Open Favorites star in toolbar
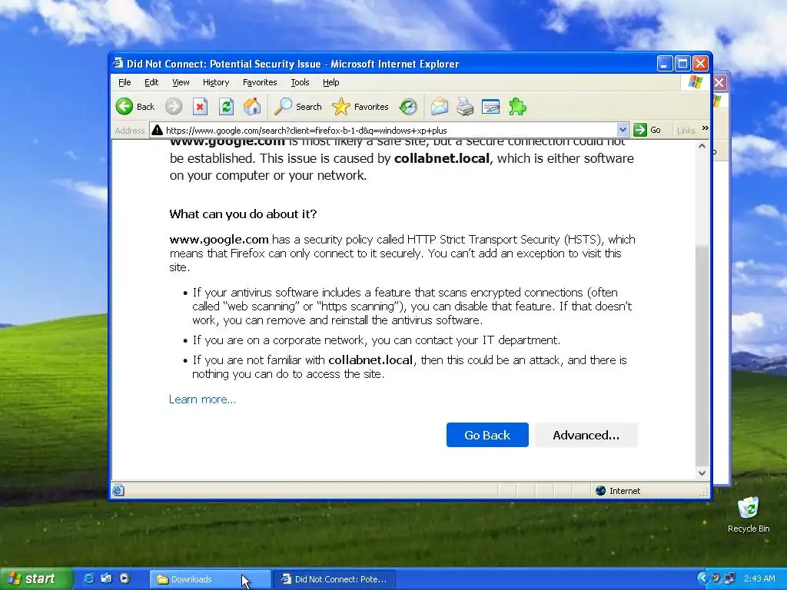The width and height of the screenshot is (787, 590). point(360,106)
